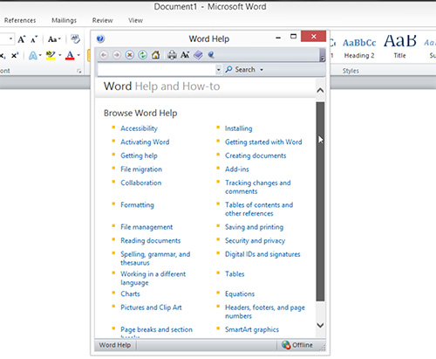Open Digital IDs and signatures topic
The image size is (436, 359).
click(262, 254)
